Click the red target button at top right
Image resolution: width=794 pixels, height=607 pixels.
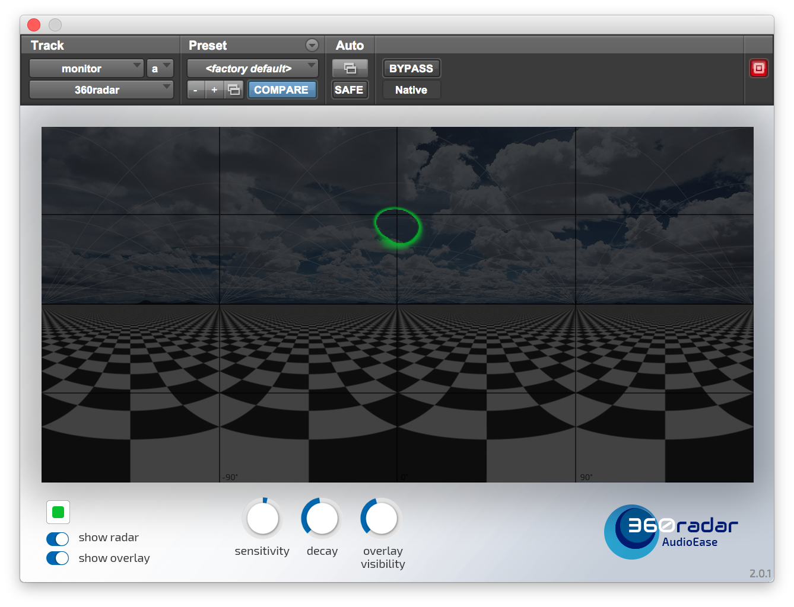tap(758, 68)
